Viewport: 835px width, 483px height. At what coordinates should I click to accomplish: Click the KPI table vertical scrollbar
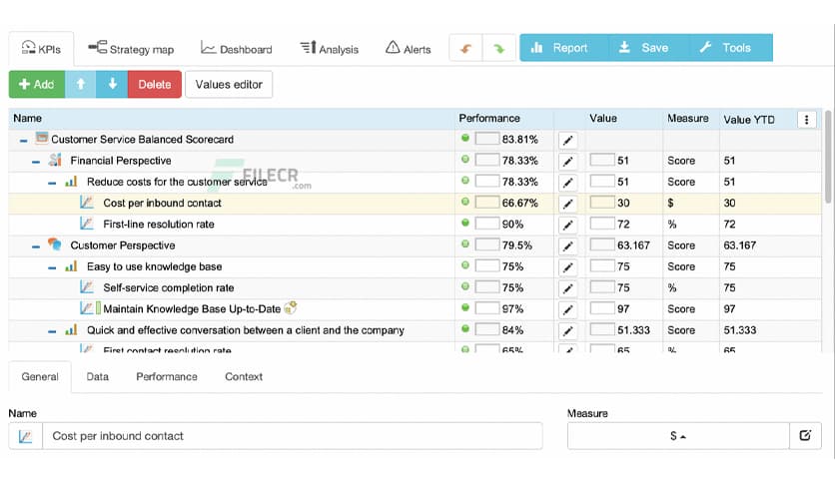point(828,156)
